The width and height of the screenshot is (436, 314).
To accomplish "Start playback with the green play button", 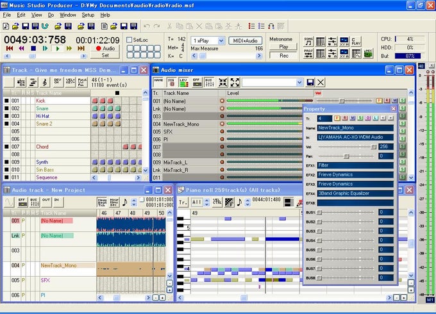I will click(58, 48).
